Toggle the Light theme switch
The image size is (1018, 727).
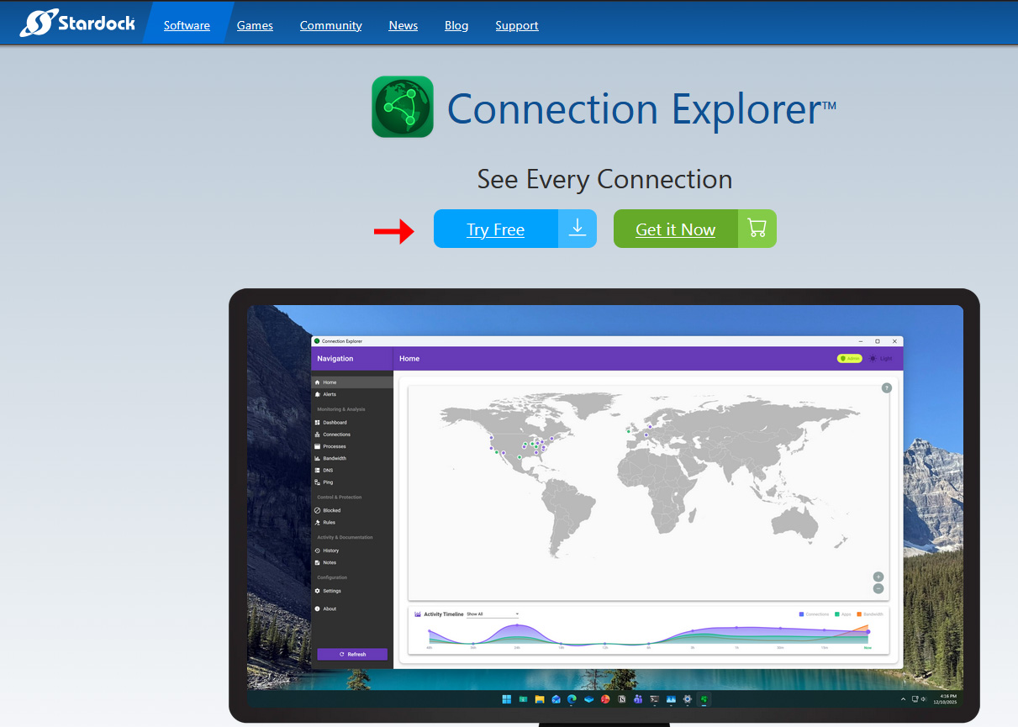[880, 359]
